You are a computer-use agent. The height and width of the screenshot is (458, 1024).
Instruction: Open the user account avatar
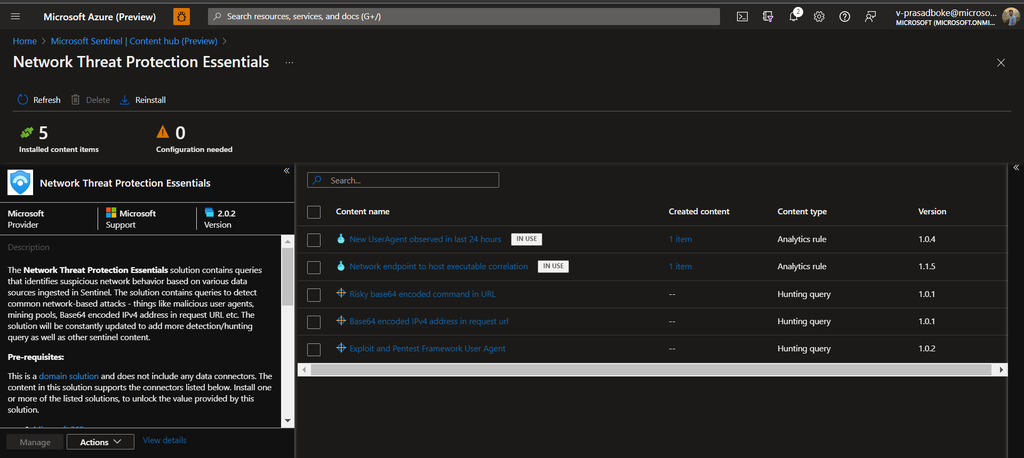pos(1011,17)
